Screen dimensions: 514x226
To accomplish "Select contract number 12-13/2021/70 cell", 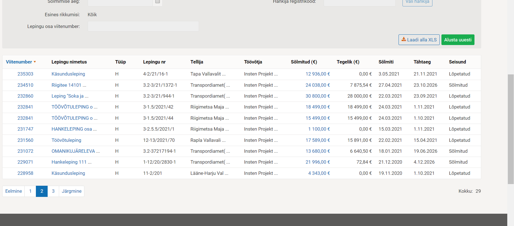I will 159,140.
